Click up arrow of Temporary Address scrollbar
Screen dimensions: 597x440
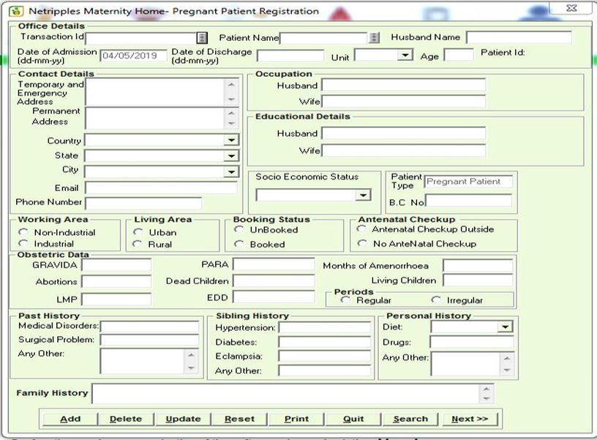[x=231, y=85]
